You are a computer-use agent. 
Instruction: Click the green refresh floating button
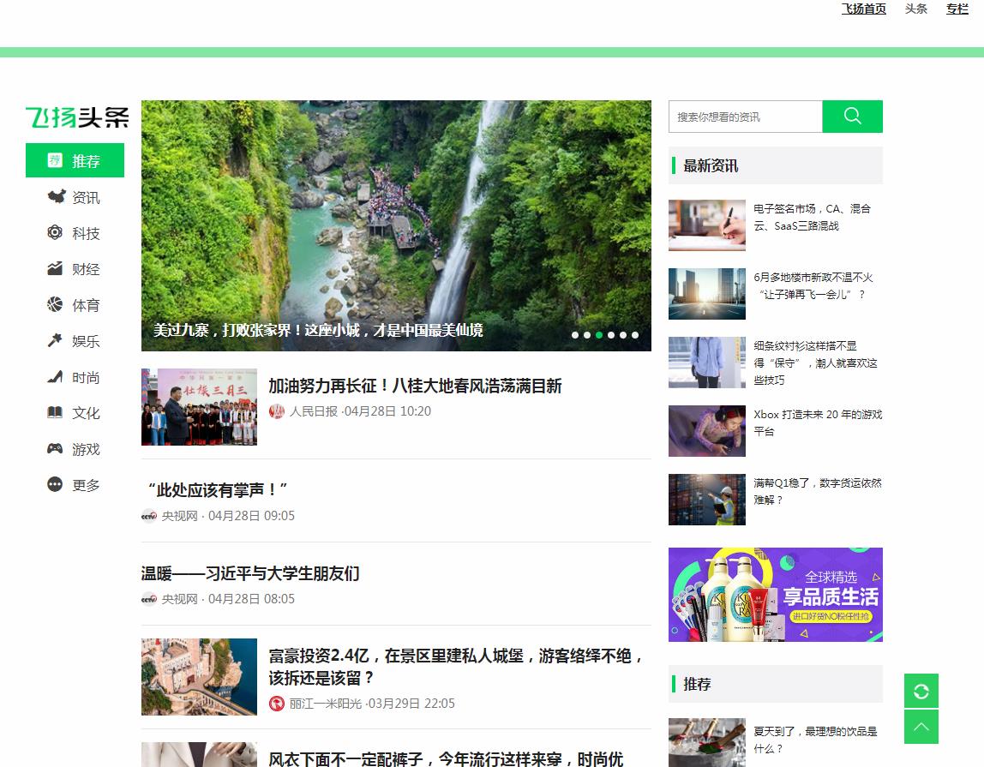921,691
